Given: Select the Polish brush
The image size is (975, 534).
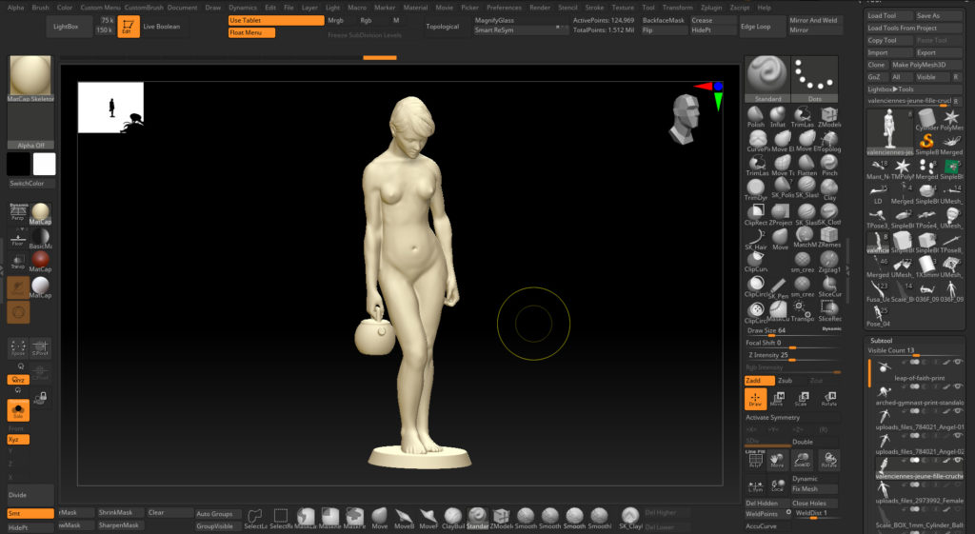Looking at the screenshot, I should click(x=756, y=113).
